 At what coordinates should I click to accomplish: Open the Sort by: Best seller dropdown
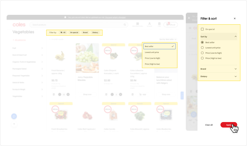[x=168, y=39]
